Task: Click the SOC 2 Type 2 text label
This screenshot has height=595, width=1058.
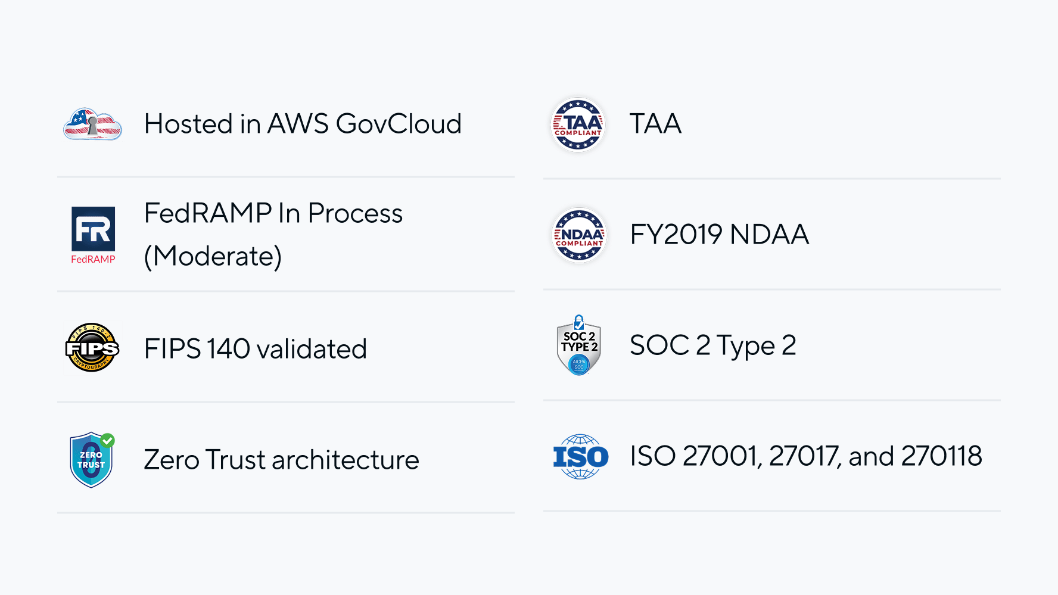Action: pyautogui.click(x=713, y=346)
